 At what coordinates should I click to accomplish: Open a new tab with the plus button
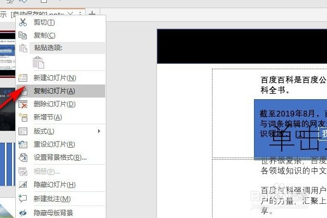[92, 14]
